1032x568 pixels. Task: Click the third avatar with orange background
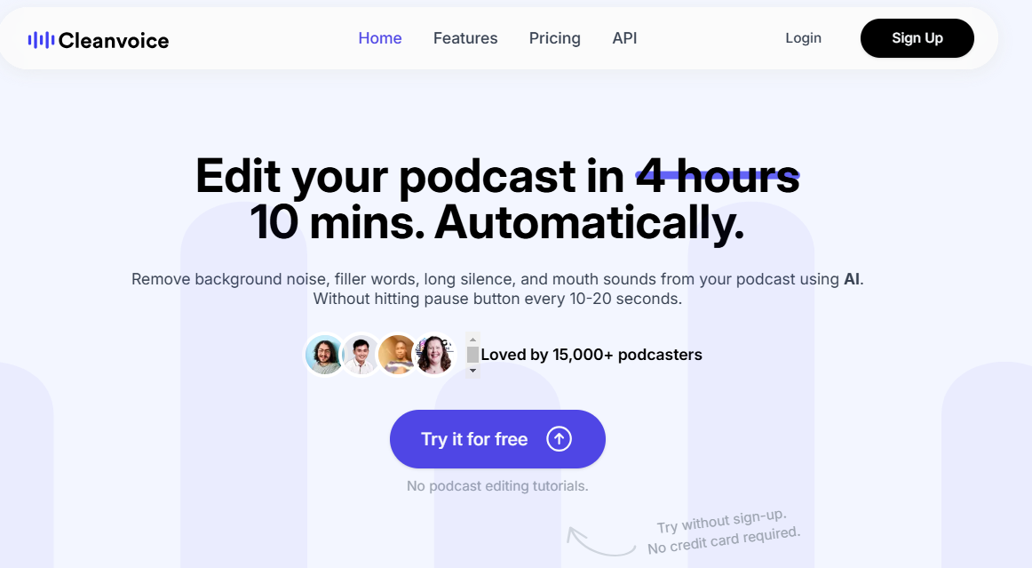pyautogui.click(x=397, y=355)
